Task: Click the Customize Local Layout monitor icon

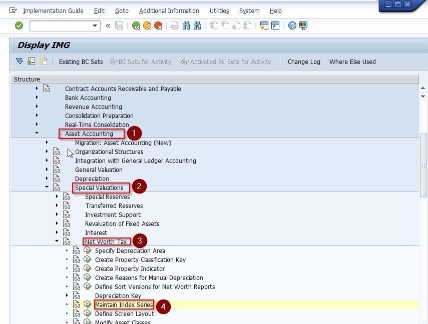Action: 303,25
